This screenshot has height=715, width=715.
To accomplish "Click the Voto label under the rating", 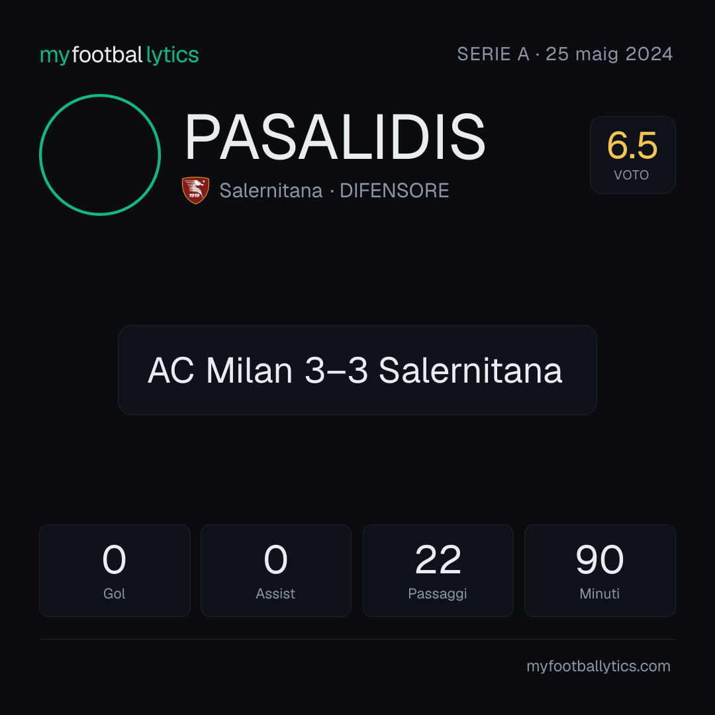I will [x=631, y=175].
